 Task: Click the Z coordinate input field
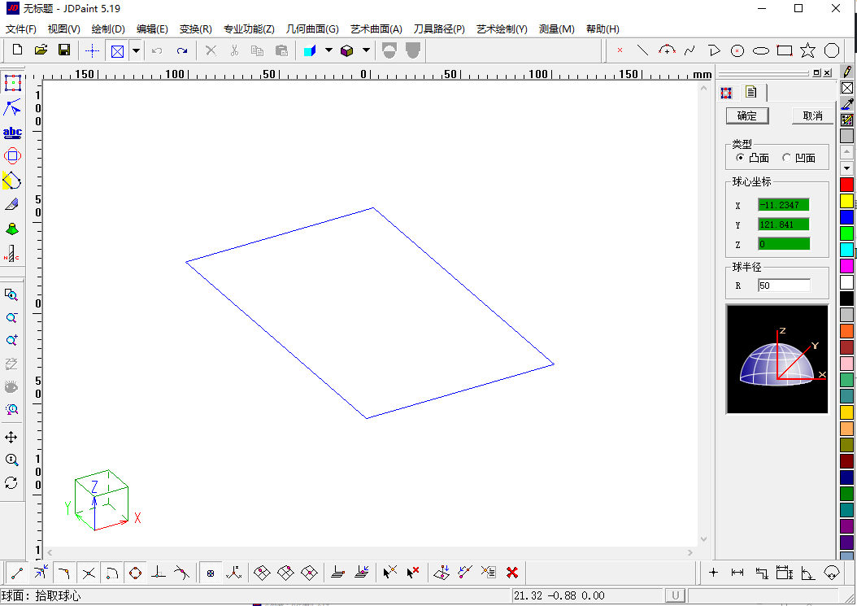coord(783,244)
